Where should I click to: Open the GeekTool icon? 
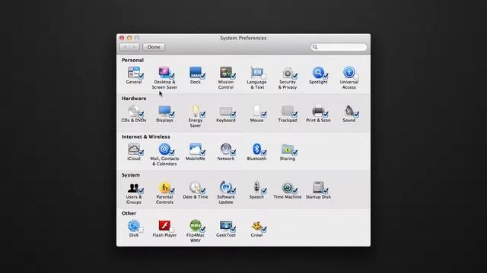point(225,226)
